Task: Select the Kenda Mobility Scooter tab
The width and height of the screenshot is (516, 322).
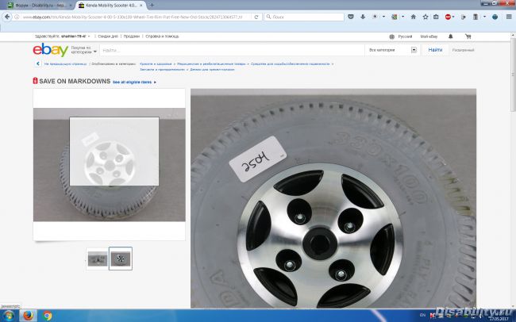Action: click(111, 6)
